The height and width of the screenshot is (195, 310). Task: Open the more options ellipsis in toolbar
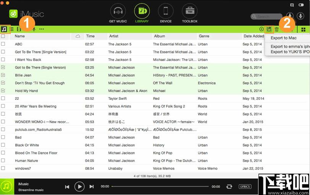42,29
